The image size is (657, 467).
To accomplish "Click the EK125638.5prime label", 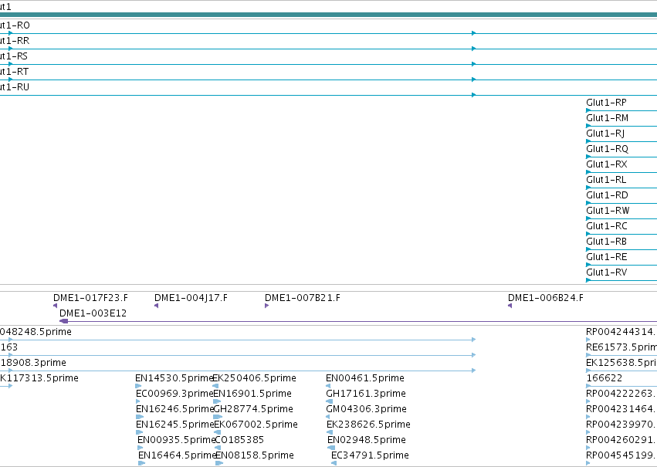I will 621,363.
